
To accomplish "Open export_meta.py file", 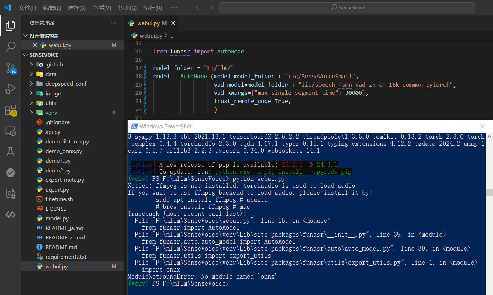I will coord(72,180).
